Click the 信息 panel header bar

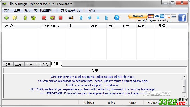point(95,71)
